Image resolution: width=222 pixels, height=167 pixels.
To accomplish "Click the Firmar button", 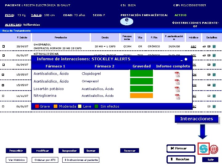I will 181,148.
